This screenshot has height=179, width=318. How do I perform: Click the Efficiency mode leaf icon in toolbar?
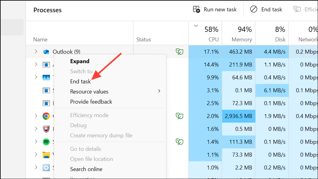pos(297,10)
